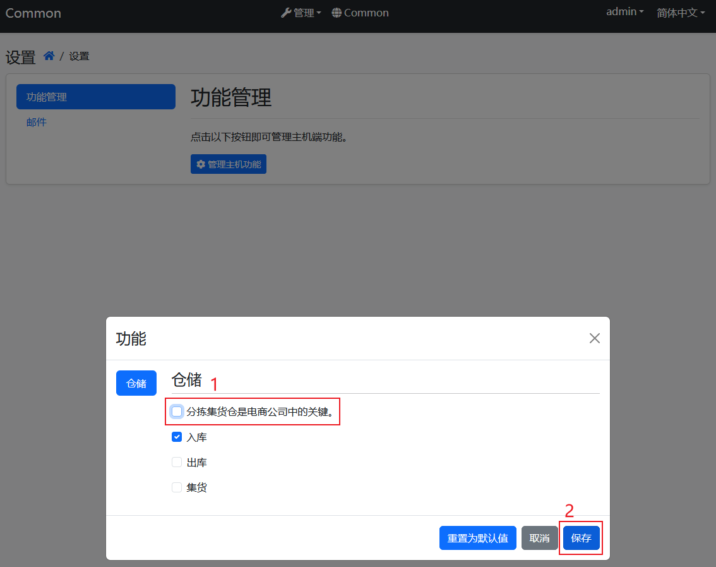Select the 功能管理 sidebar tab
The image size is (716, 567).
click(96, 97)
